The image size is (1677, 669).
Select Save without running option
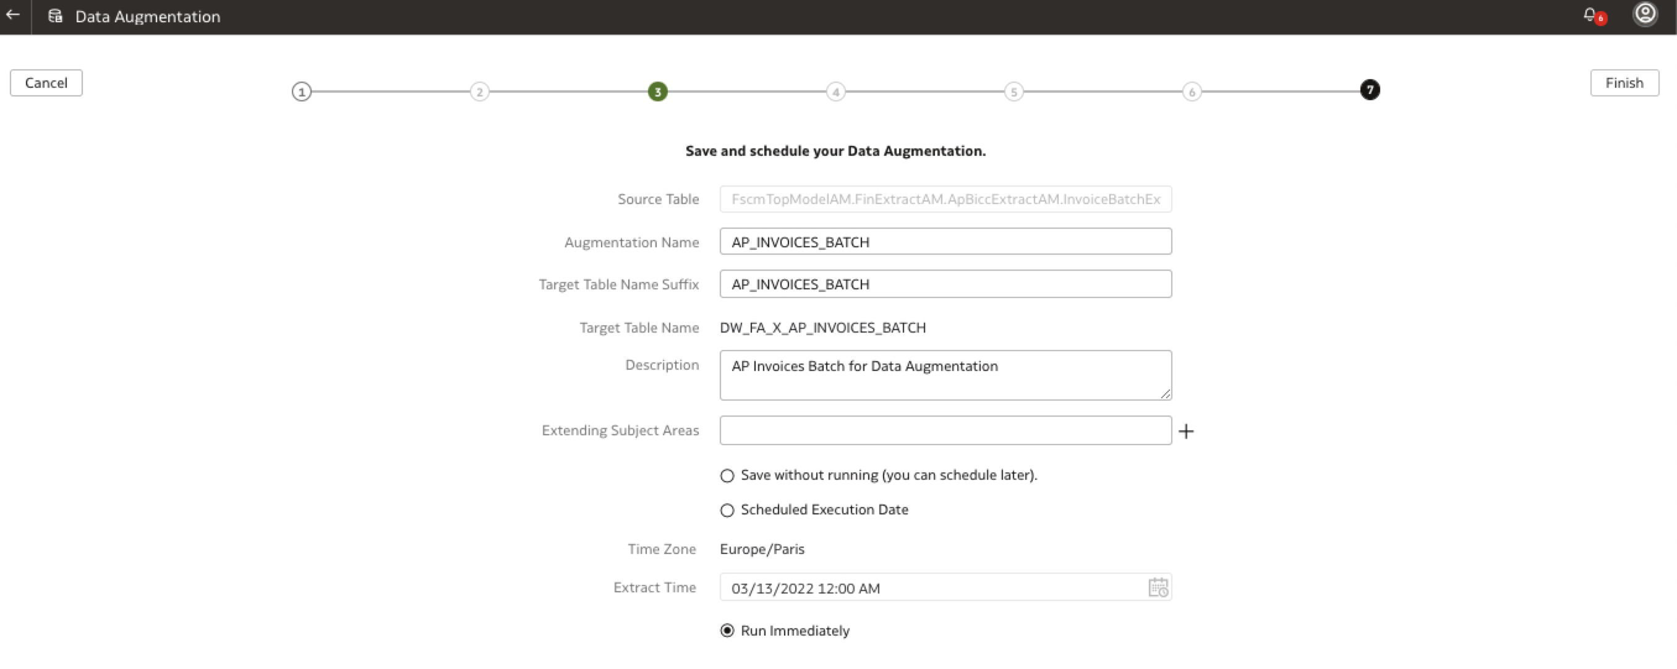(x=727, y=475)
